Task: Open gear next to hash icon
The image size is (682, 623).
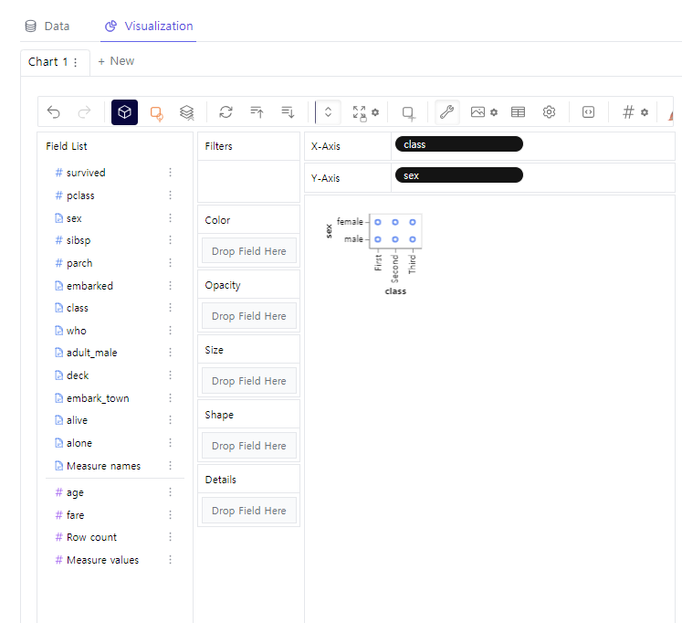Action: [x=645, y=112]
